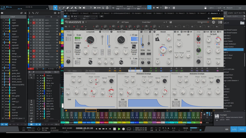Mute the Nexus 2_low track
The width and height of the screenshot is (246, 138).
pyautogui.click(x=34, y=57)
